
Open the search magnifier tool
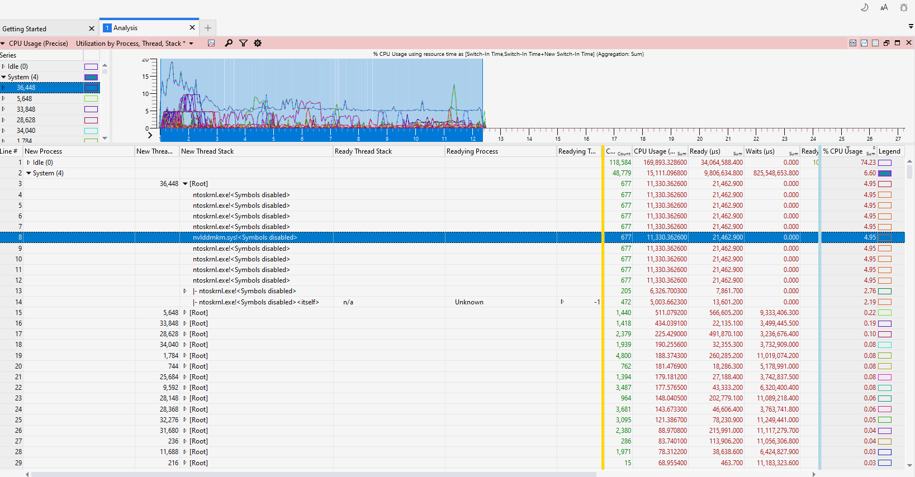pos(229,43)
